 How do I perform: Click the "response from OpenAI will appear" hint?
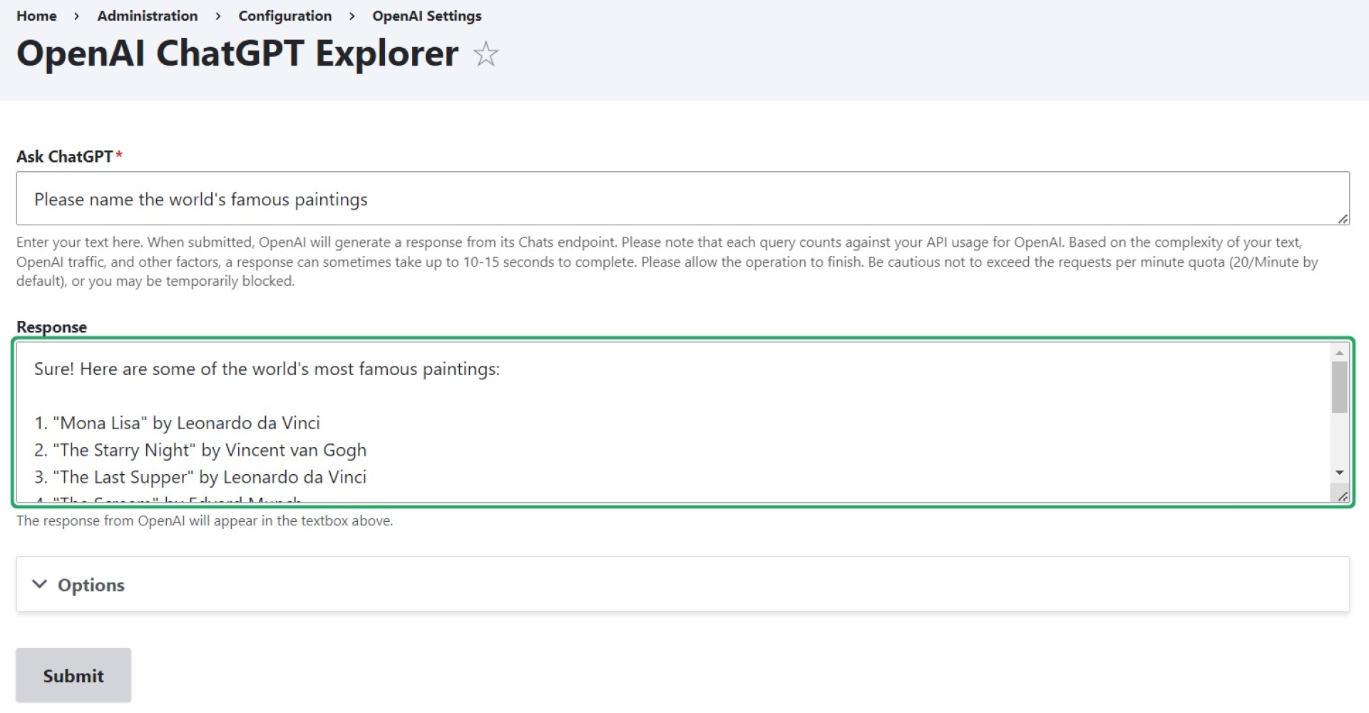205,520
